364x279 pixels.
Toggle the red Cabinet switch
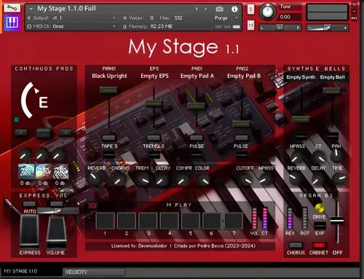click(320, 245)
